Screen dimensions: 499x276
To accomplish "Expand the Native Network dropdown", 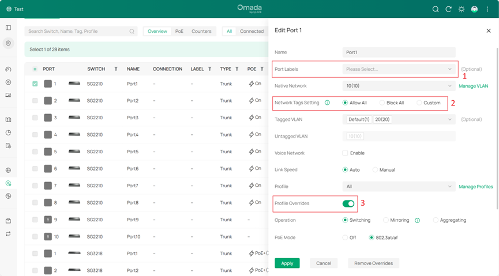I will [399, 86].
